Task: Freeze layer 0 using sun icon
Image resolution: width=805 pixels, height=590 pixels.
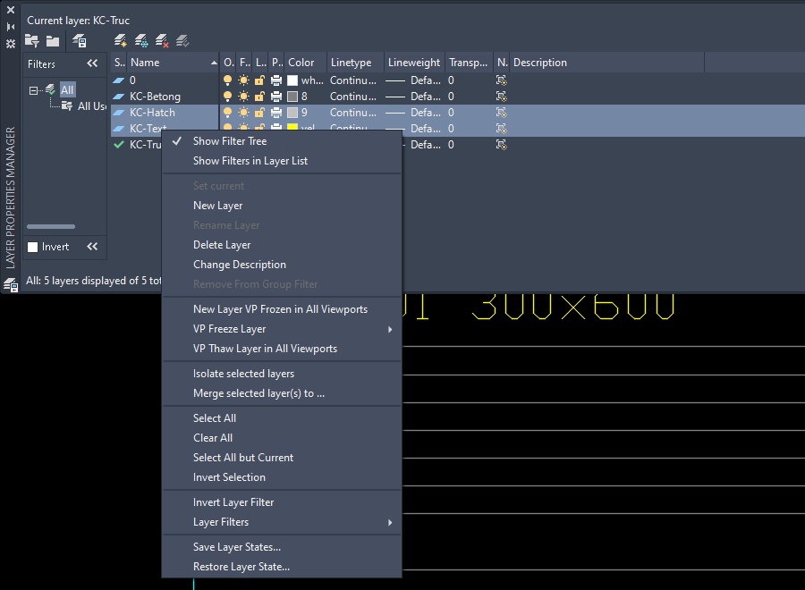Action: click(x=244, y=80)
